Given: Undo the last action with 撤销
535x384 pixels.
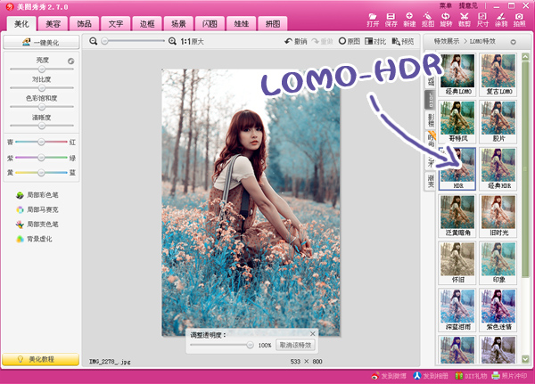Looking at the screenshot, I should (x=296, y=41).
